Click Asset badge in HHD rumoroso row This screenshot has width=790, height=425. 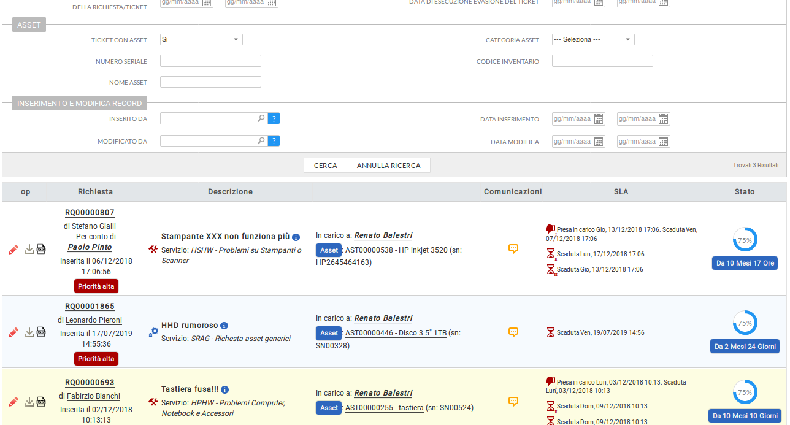coord(329,333)
